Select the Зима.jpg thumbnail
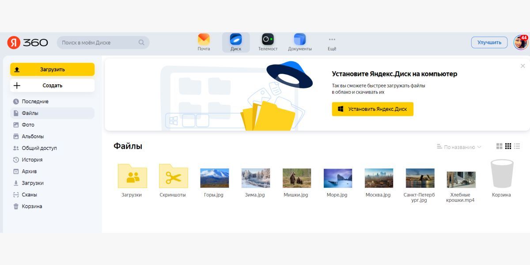Screen dimensions: 530x265 pos(255,178)
